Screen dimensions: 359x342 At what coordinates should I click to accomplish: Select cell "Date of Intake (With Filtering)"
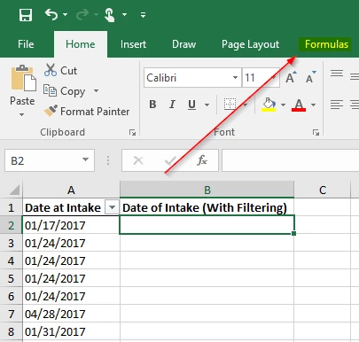(207, 207)
